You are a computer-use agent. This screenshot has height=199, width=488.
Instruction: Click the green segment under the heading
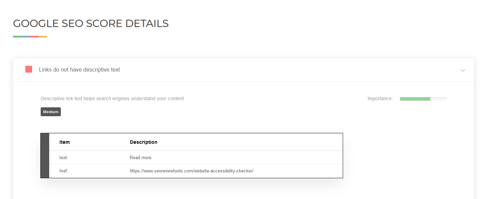point(17,36)
